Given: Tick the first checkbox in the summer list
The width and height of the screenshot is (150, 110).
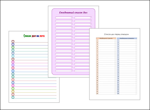Looking at the screenshot, I should [13, 41].
